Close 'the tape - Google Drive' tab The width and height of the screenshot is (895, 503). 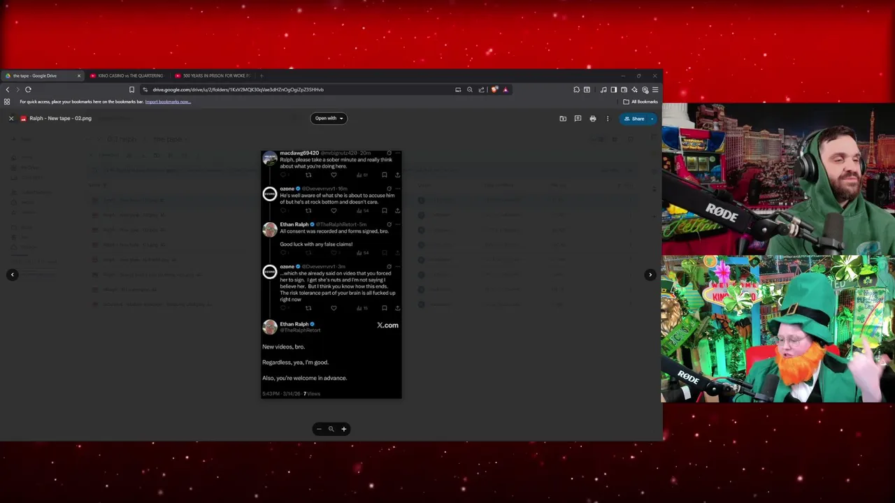tap(78, 75)
